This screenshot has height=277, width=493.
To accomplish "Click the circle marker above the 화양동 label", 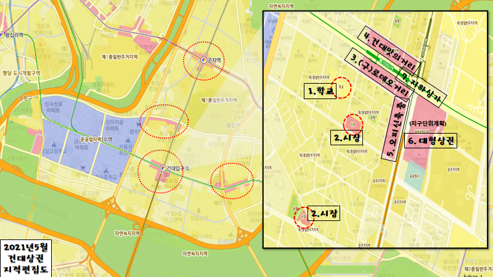I will (x=166, y=127).
